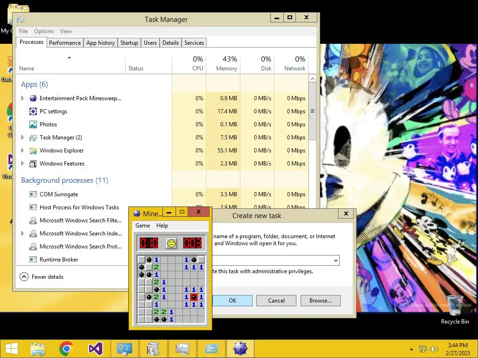Open the Recycle Bin on the desktop
Image resolution: width=478 pixels, height=358 pixels.
tap(455, 310)
